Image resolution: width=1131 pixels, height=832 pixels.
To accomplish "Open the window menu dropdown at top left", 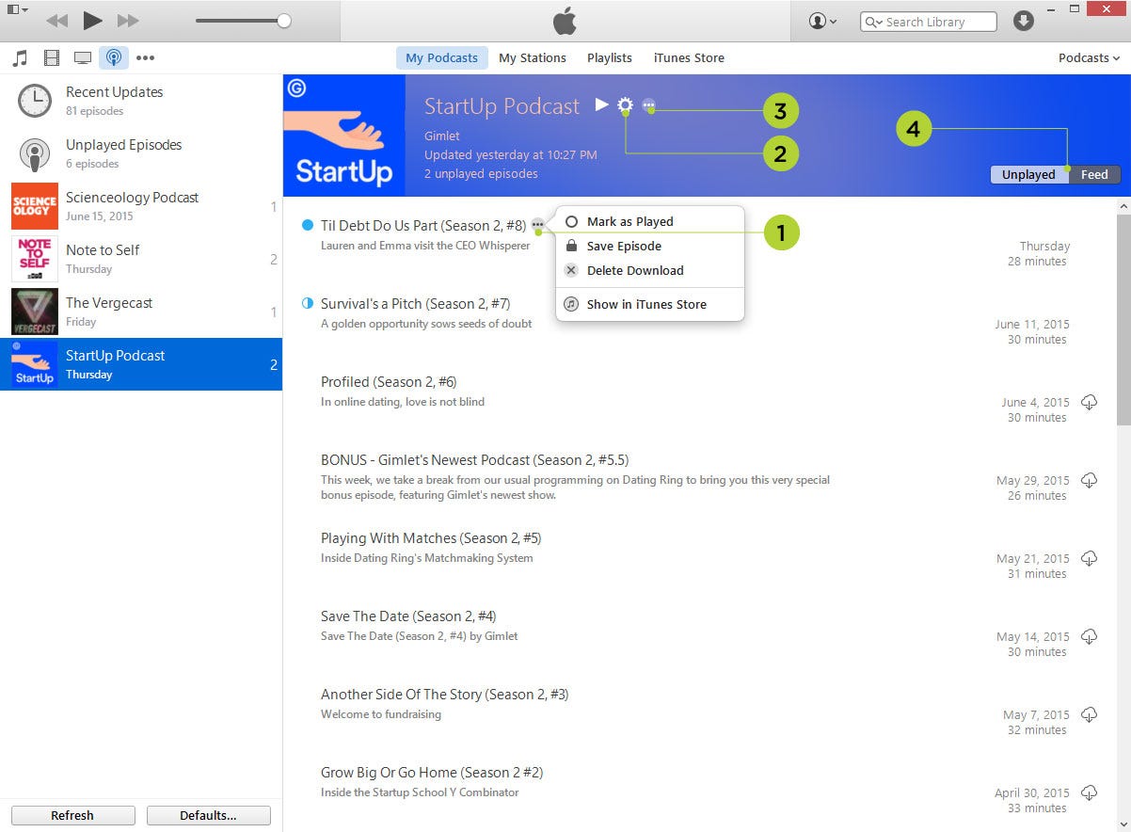I will pyautogui.click(x=18, y=9).
